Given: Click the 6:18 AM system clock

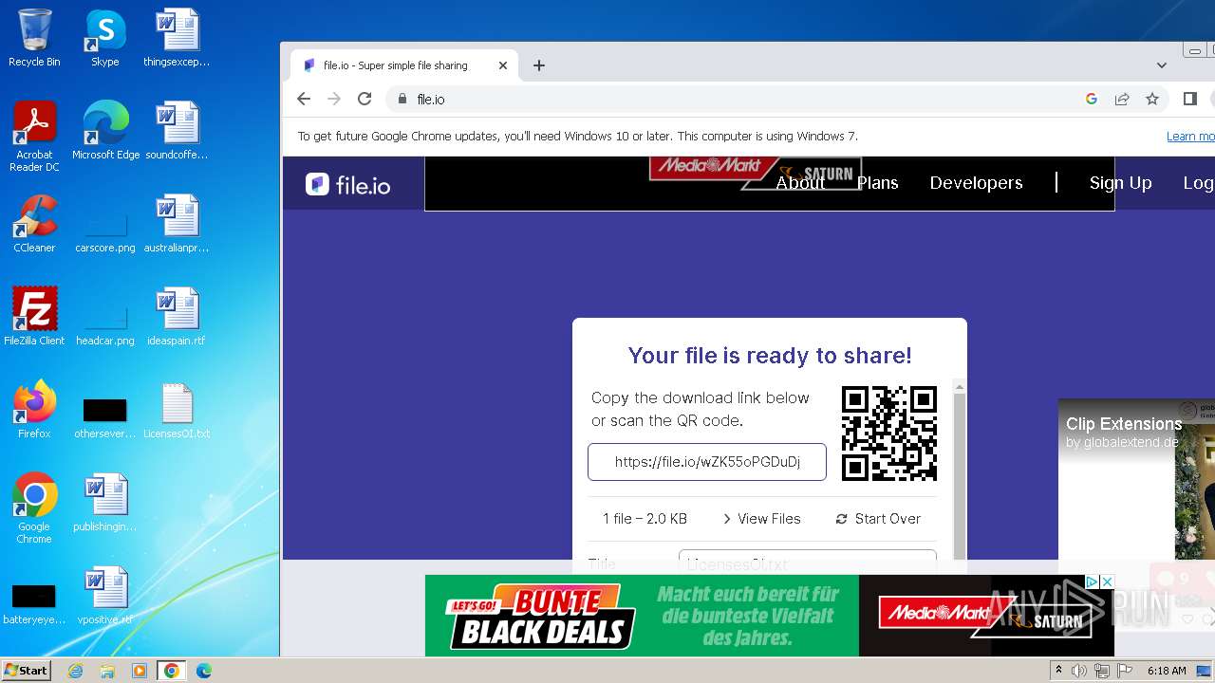Looking at the screenshot, I should [x=1167, y=671].
